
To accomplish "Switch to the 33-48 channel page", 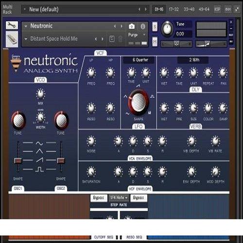I will [x=189, y=9].
